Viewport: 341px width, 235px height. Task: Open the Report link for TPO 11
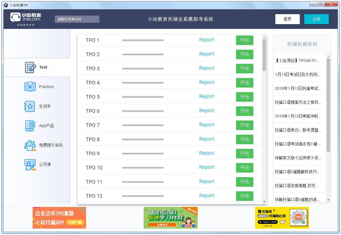tap(207, 181)
